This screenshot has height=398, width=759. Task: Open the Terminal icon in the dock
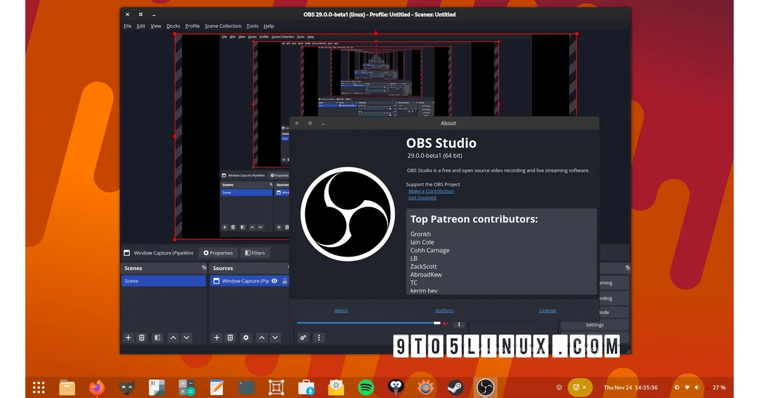246,387
